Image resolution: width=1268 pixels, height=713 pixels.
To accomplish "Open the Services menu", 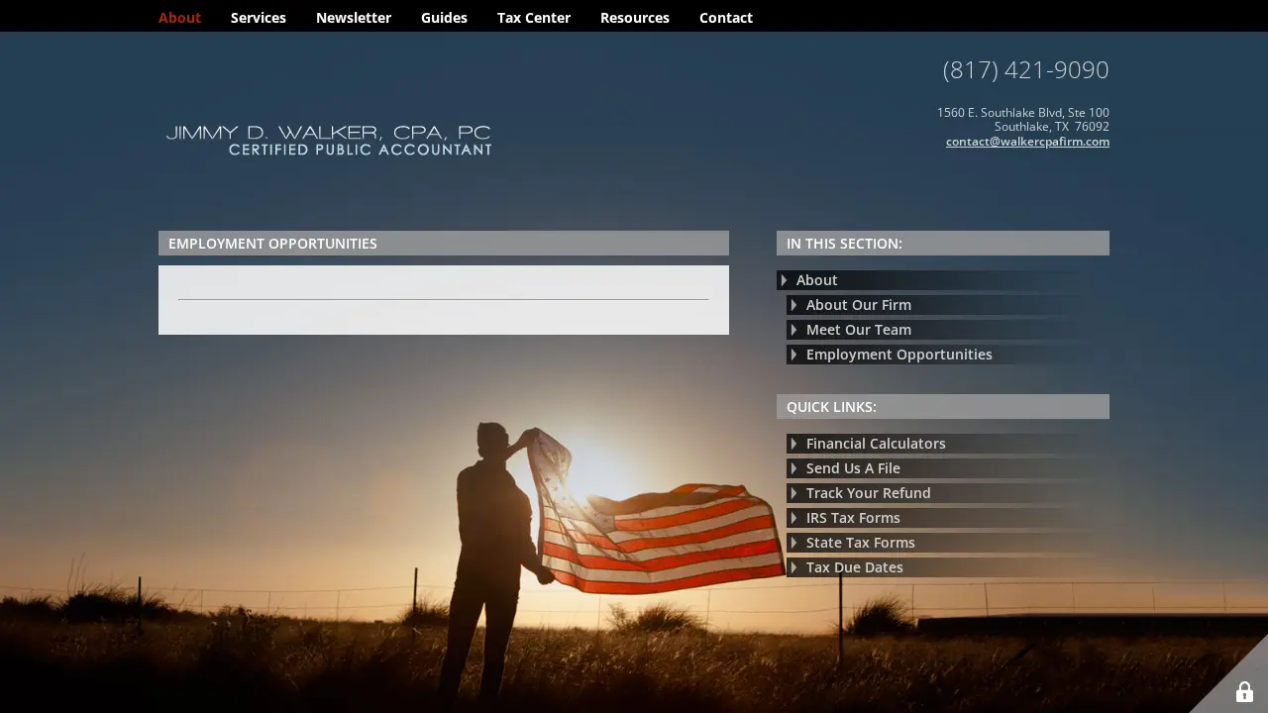I will click(x=259, y=18).
